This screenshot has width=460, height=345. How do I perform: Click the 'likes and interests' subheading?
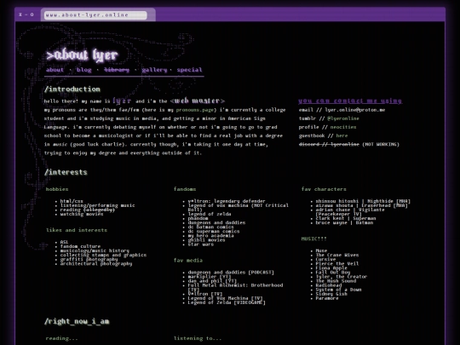[x=77, y=230]
